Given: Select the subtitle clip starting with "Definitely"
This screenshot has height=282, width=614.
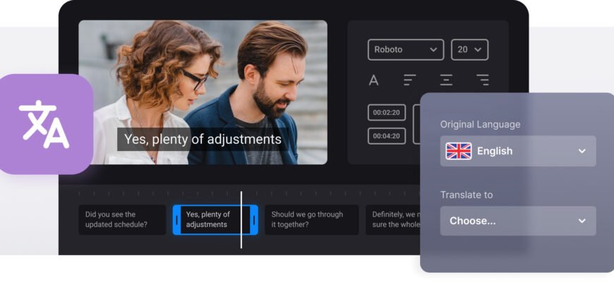Looking at the screenshot, I should point(392,220).
